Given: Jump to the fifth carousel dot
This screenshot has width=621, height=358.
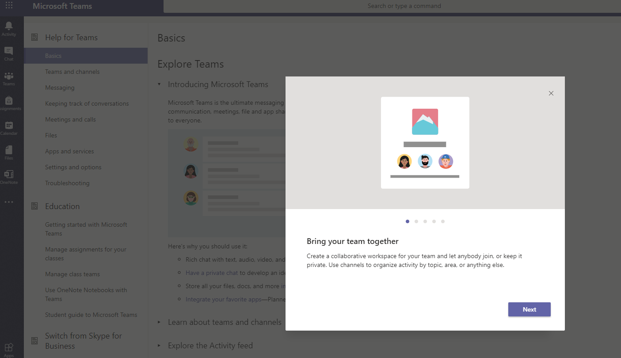Looking at the screenshot, I should (x=443, y=221).
